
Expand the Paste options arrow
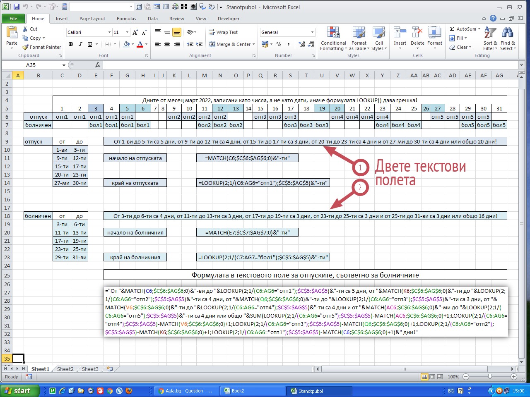point(12,48)
